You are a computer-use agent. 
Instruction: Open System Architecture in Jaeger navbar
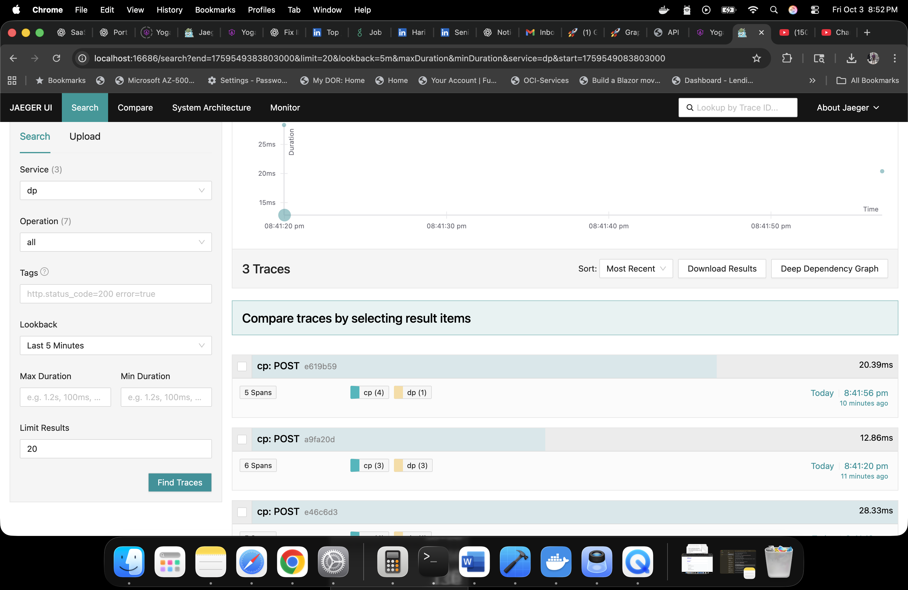(x=211, y=108)
